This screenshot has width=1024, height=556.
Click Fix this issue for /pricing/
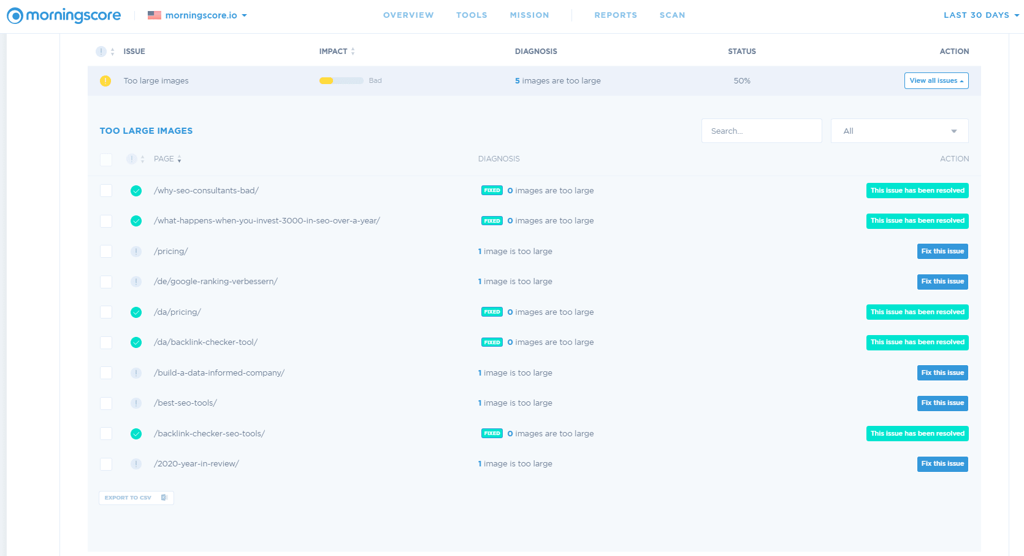click(x=942, y=252)
